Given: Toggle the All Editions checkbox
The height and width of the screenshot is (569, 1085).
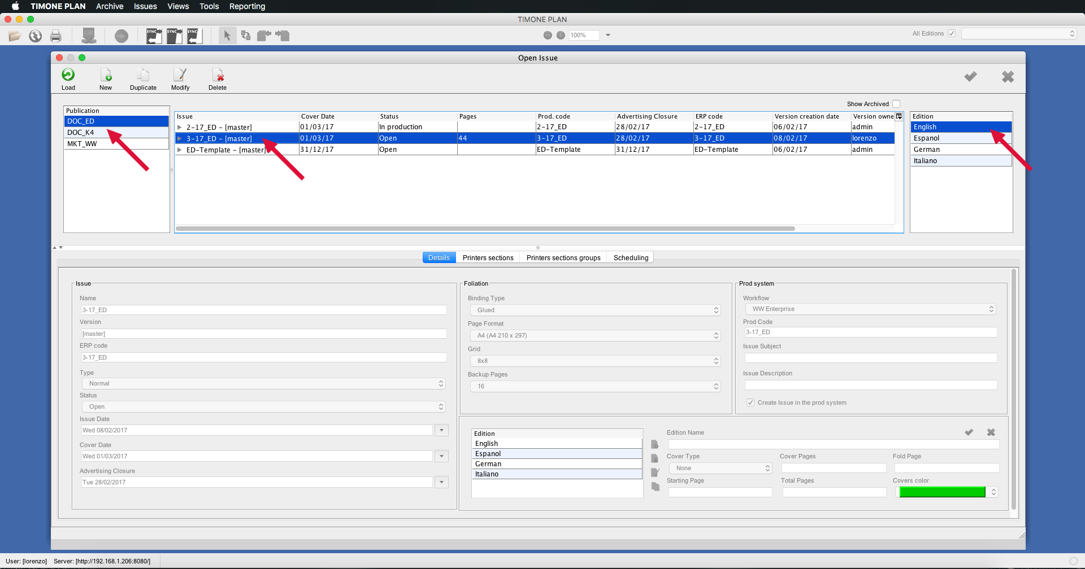Looking at the screenshot, I should (x=952, y=34).
